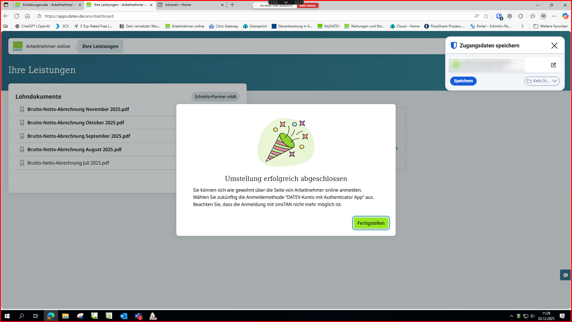Select the Ihre Leistungen tab
This screenshot has width=572, height=322.
100,46
